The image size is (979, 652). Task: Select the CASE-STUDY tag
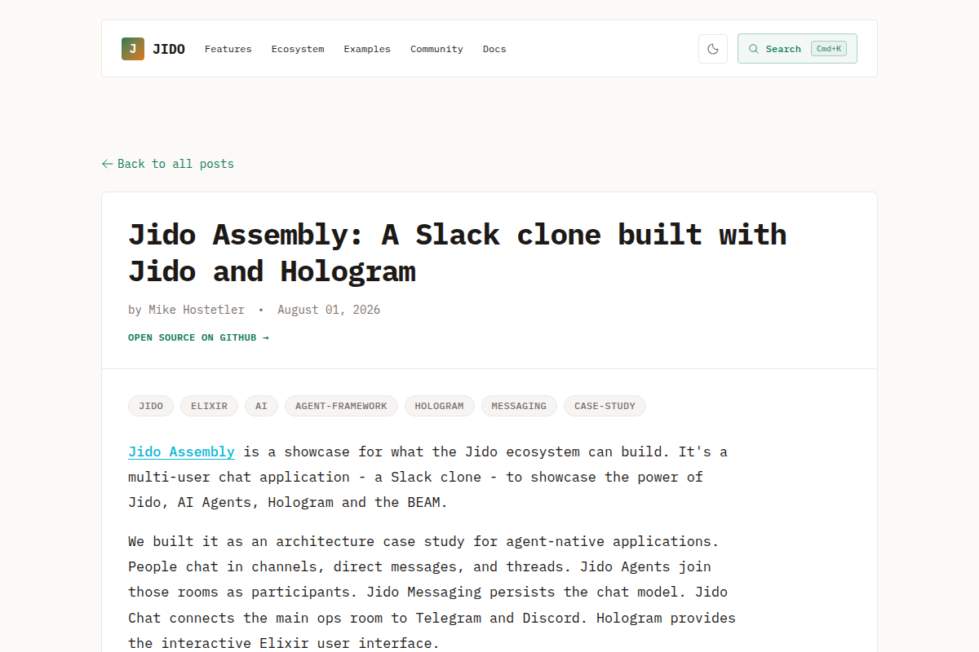tap(605, 406)
